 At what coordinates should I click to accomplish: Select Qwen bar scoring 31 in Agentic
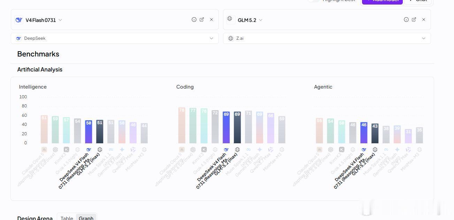coord(408,136)
